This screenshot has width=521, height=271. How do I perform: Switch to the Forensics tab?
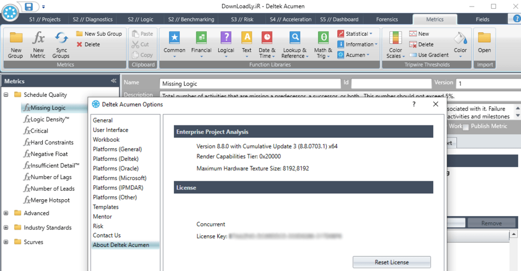coord(387,19)
